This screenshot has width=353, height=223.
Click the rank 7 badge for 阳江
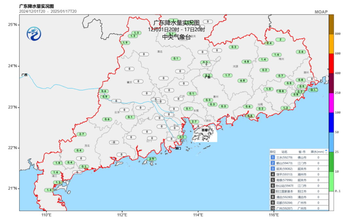[x=272, y=191]
